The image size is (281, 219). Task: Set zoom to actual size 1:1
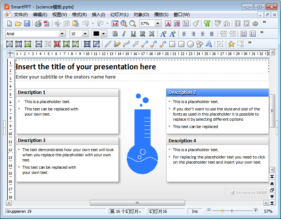[x=115, y=23]
